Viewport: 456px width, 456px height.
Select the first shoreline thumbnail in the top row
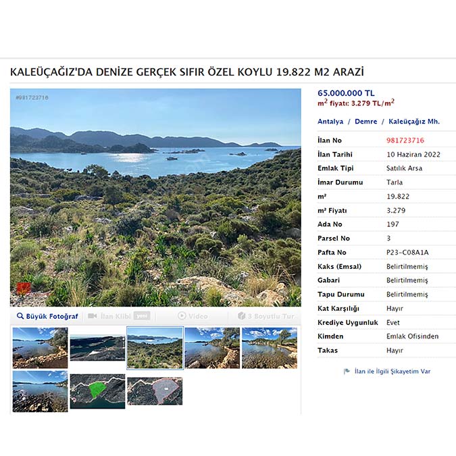click(x=40, y=348)
